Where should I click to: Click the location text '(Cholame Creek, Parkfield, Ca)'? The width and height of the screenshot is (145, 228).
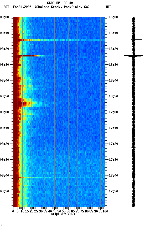point(62,7)
